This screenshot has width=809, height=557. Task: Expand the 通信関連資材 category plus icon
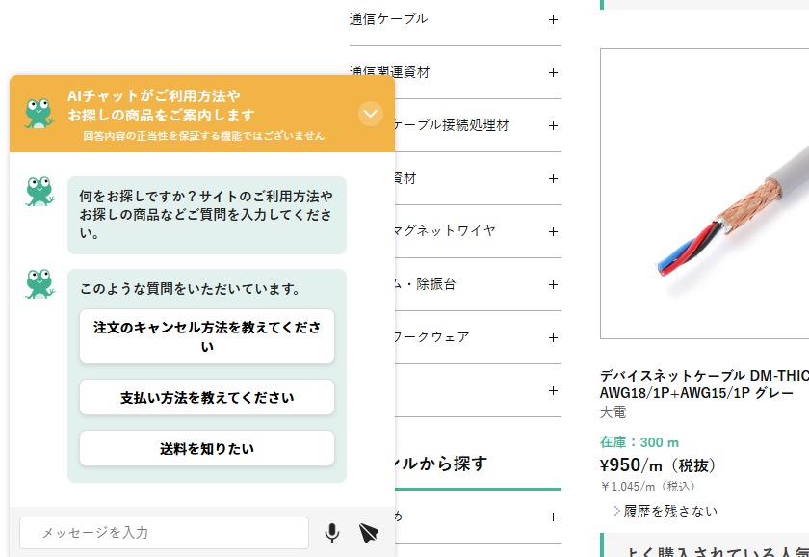[x=553, y=72]
